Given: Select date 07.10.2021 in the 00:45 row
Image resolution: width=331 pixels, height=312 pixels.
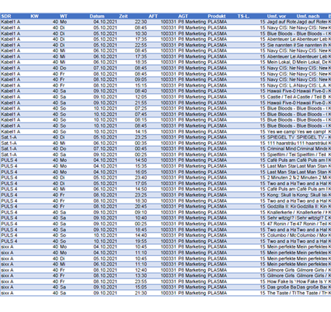Looking at the screenshot, I should pos(105,149).
